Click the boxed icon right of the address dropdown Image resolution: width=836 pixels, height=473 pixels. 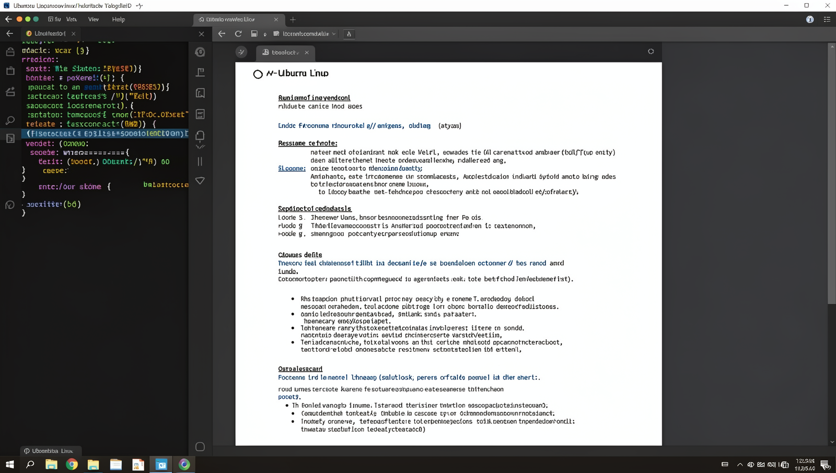[349, 34]
